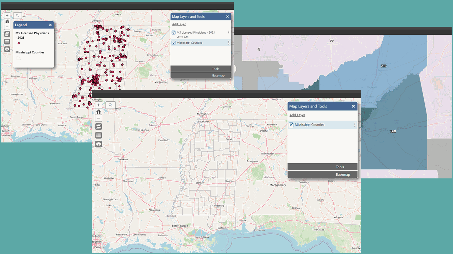This screenshot has width=453, height=254.
Task: Uncheck the MS Licensed Physicians - 2023 layer
Action: [174, 33]
